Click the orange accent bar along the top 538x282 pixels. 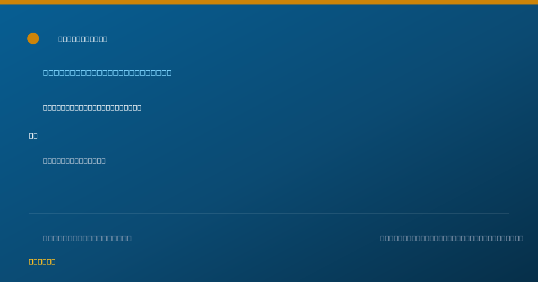[269, 2]
